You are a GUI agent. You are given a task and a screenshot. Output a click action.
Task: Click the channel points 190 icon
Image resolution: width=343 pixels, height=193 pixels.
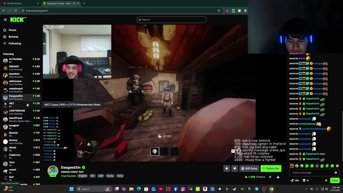[295, 180]
